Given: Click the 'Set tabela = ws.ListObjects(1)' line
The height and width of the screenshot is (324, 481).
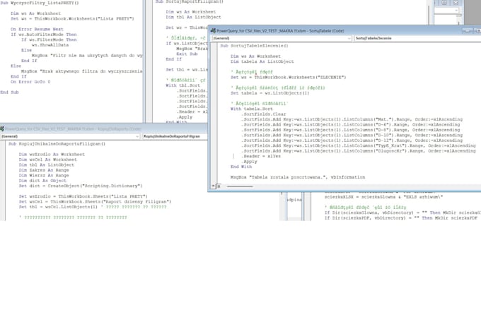Looking at the screenshot, I should point(270,93).
